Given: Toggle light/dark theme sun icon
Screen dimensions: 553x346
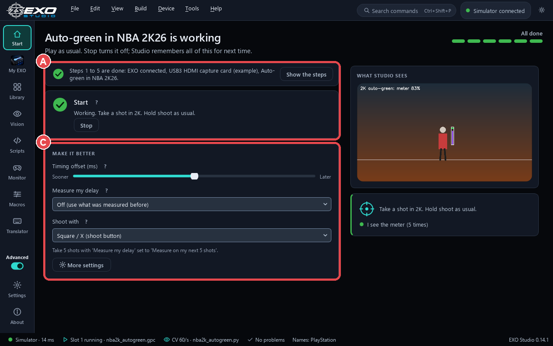Looking at the screenshot, I should pos(542,10).
